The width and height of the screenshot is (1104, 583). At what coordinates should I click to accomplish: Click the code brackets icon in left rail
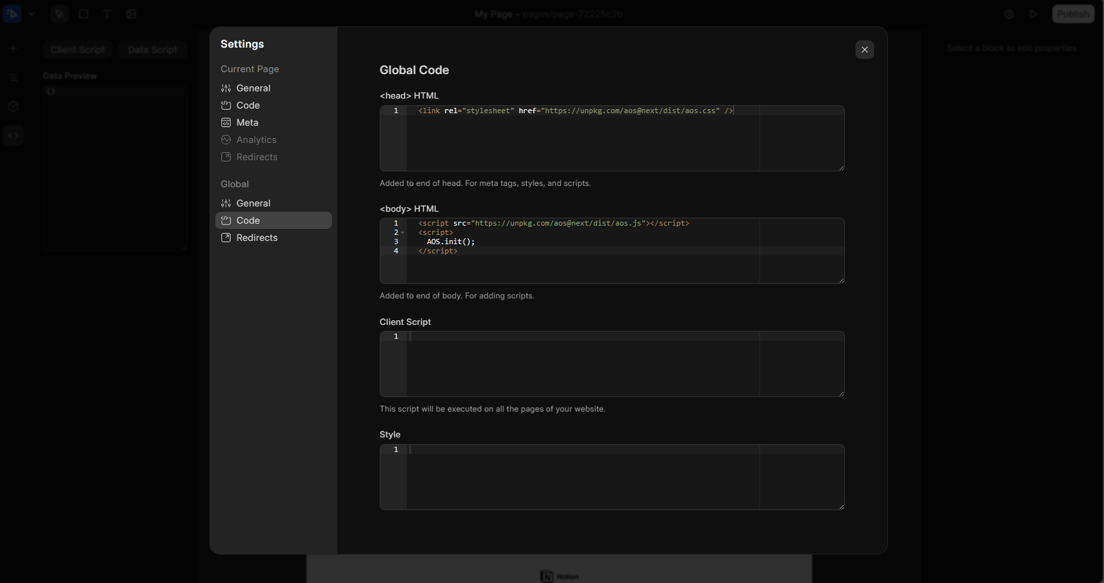(x=13, y=136)
